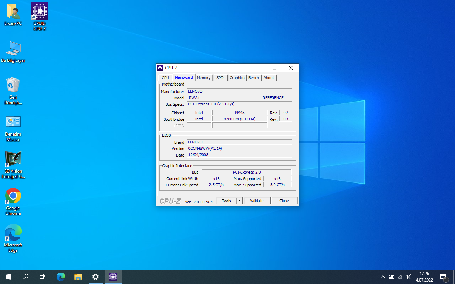Click the Manufacturer field showing LENOVO

coord(240,91)
